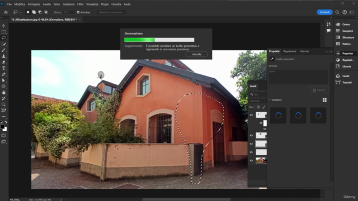Image resolution: width=358 pixels, height=201 pixels.
Task: Open the Tipo layer filter dropdown
Action: pyautogui.click(x=258, y=94)
